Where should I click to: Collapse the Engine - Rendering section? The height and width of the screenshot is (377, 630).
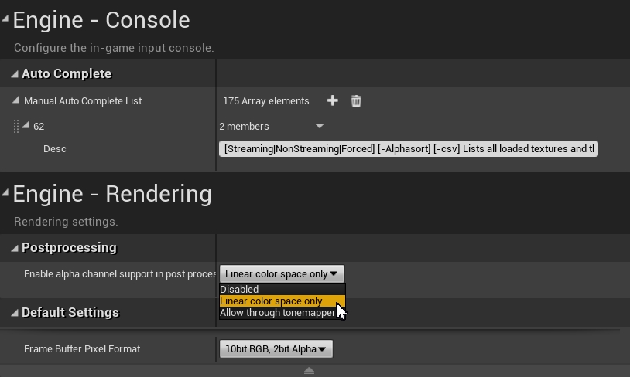pos(6,192)
